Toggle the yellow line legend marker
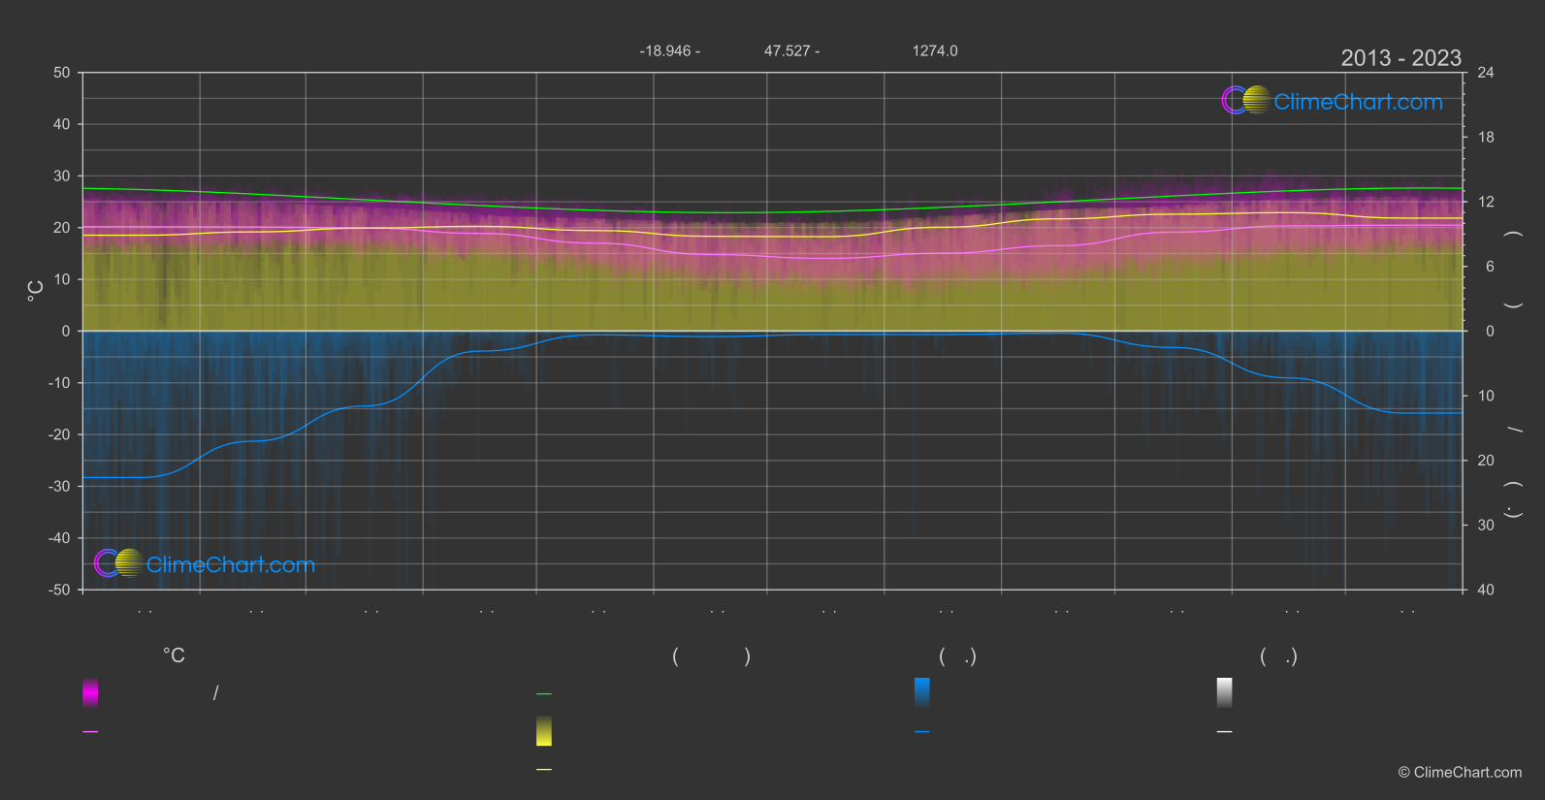1545x800 pixels. tap(544, 770)
